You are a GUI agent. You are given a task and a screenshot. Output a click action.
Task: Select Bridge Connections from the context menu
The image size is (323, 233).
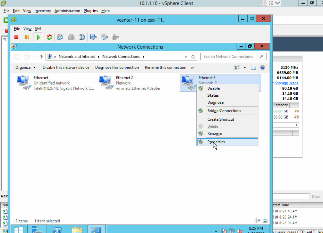pyautogui.click(x=225, y=111)
